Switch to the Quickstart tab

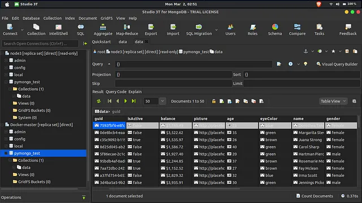pyautogui.click(x=101, y=42)
